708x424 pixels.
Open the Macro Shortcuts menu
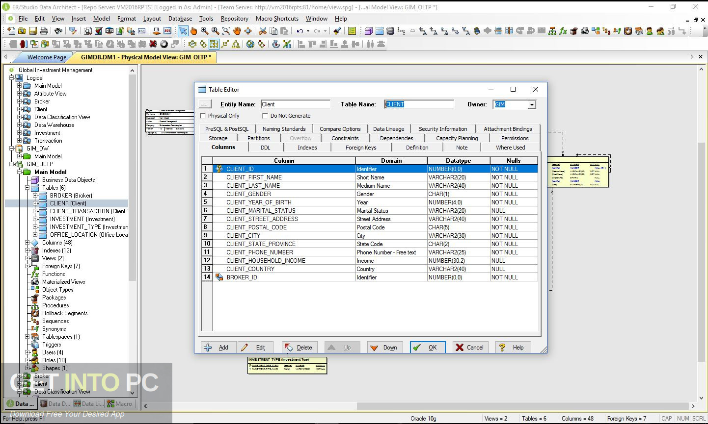277,19
